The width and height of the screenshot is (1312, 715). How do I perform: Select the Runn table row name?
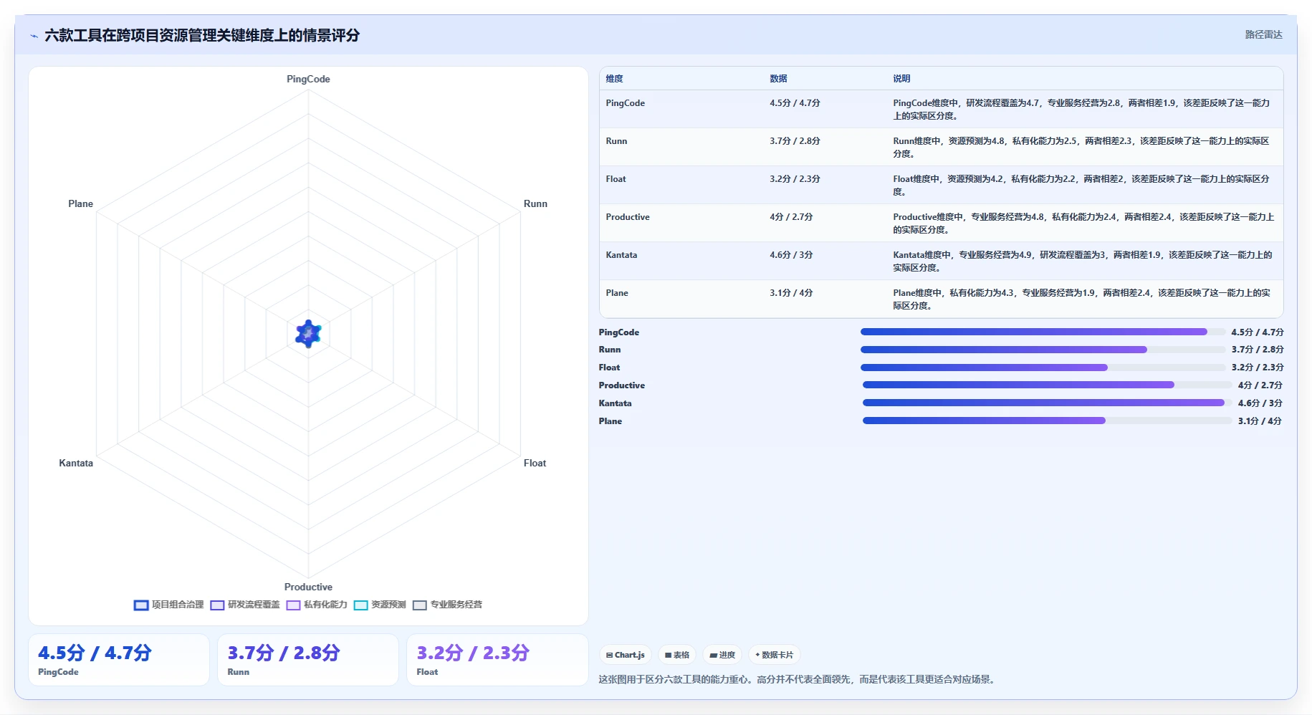click(616, 141)
